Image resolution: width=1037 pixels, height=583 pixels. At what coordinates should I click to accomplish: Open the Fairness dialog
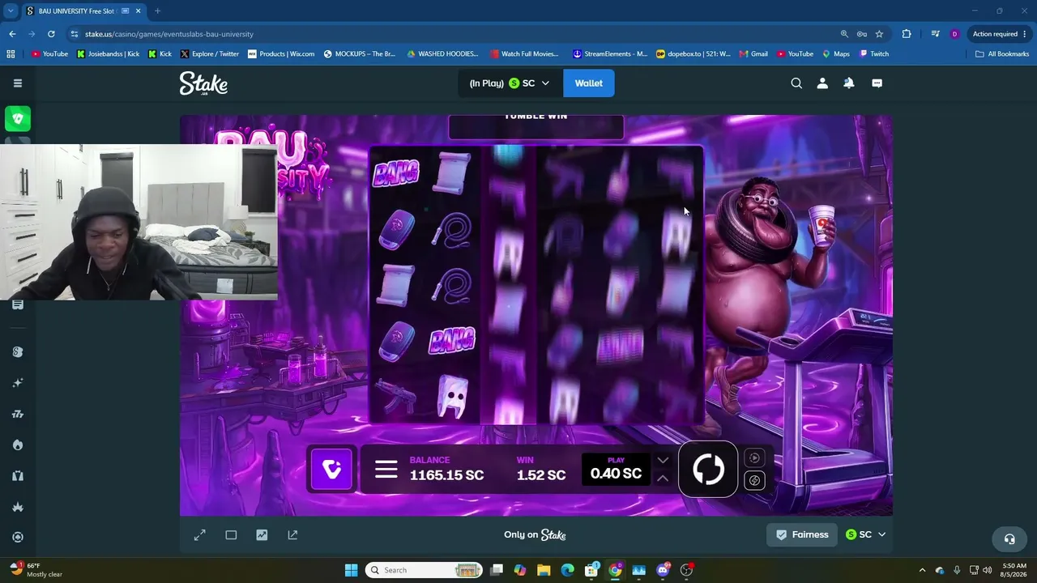(x=802, y=534)
